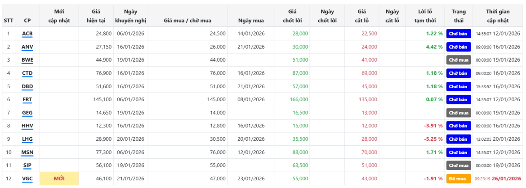Open the BWE ticker link

click(x=27, y=60)
